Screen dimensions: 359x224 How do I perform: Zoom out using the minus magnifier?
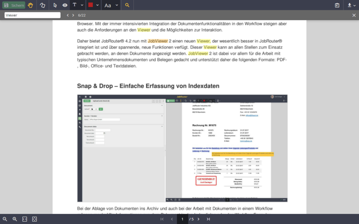point(5,219)
